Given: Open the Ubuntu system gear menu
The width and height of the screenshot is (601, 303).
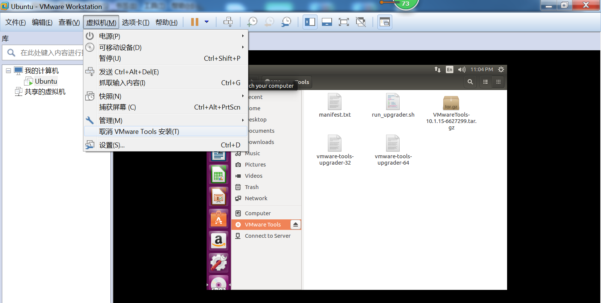Looking at the screenshot, I should (501, 69).
